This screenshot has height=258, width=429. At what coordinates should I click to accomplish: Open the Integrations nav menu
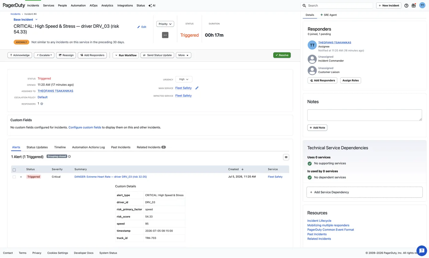[x=125, y=6]
